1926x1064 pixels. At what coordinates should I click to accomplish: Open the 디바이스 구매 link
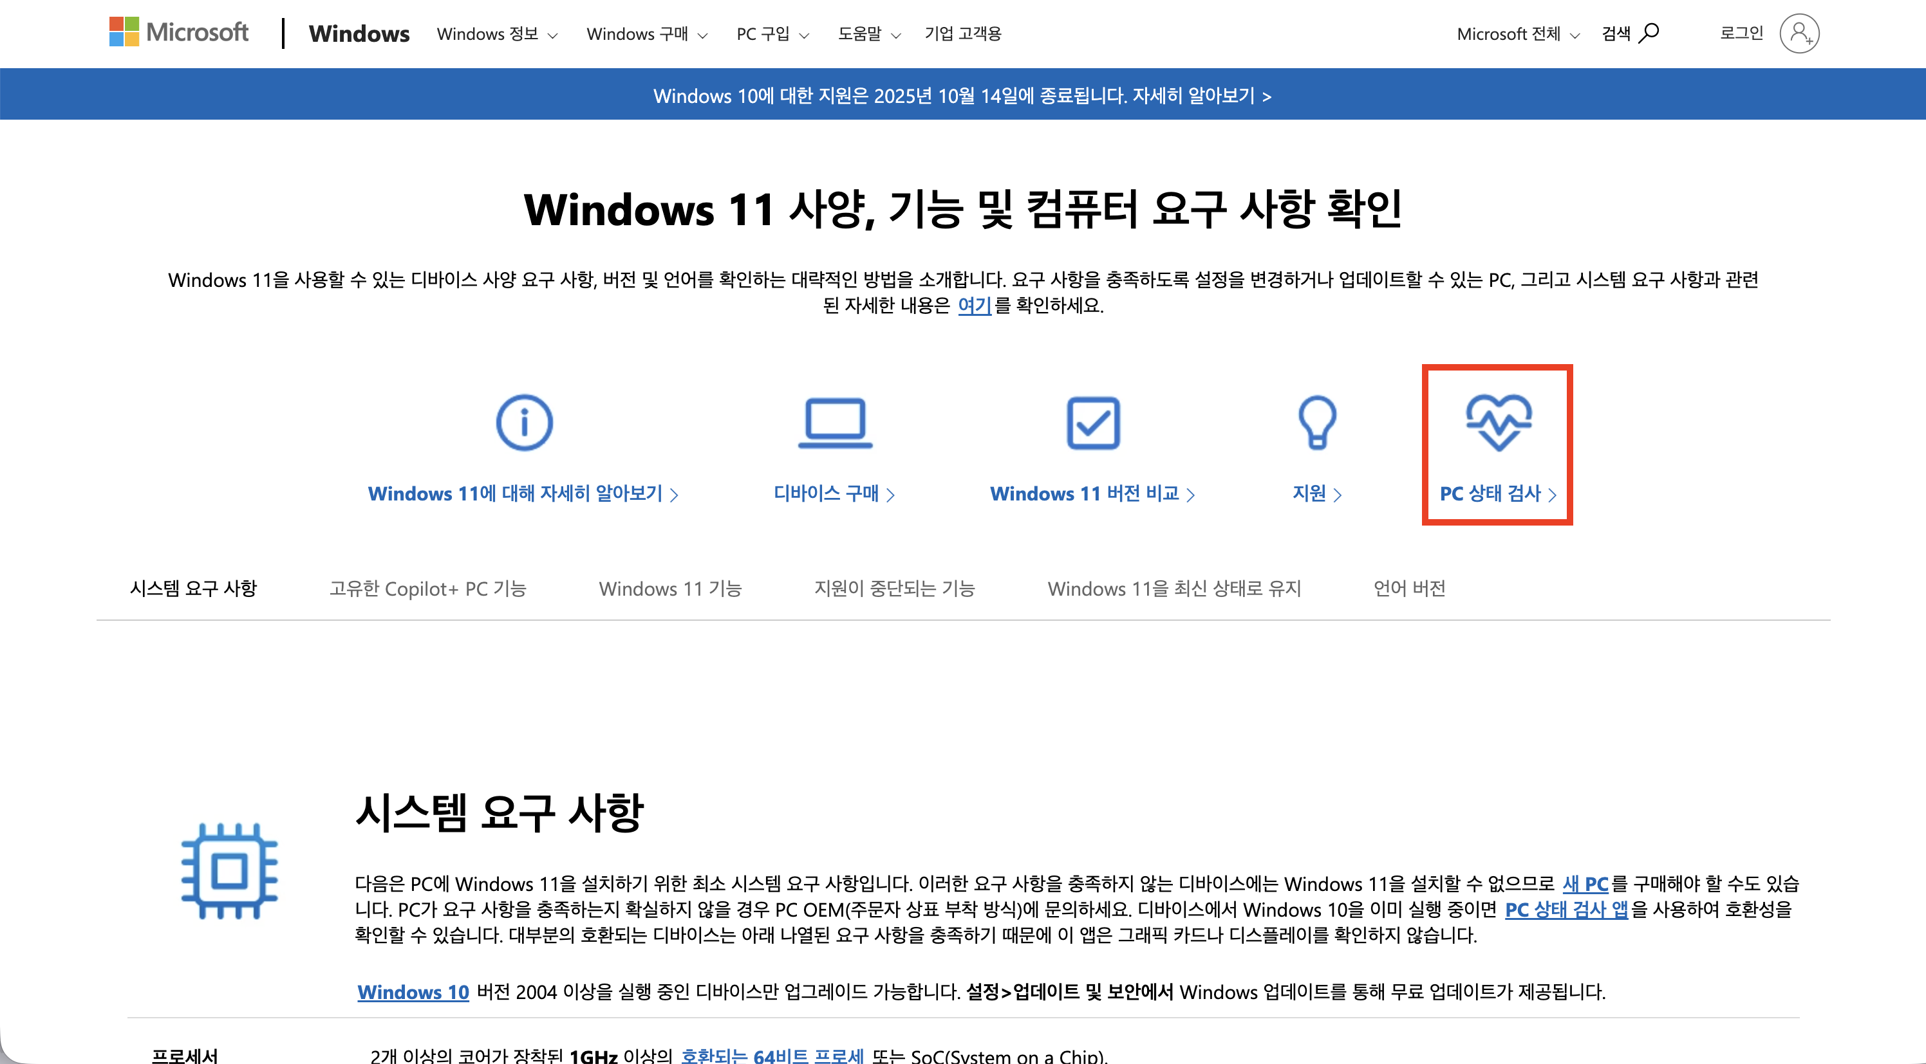coord(834,493)
